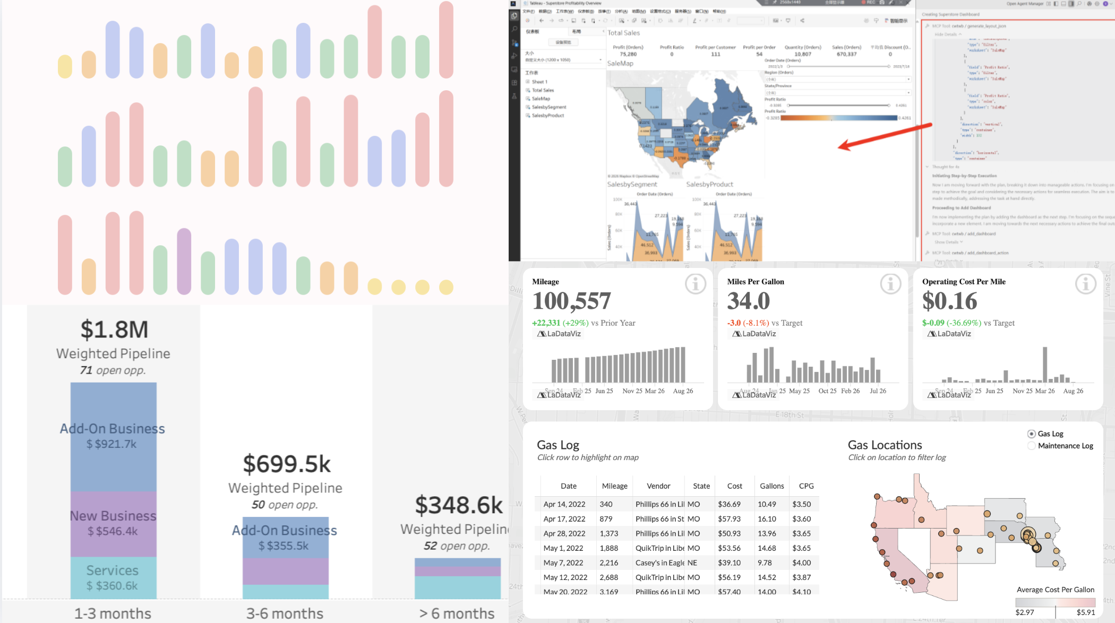Click the Date column header in Gas Log

point(569,486)
